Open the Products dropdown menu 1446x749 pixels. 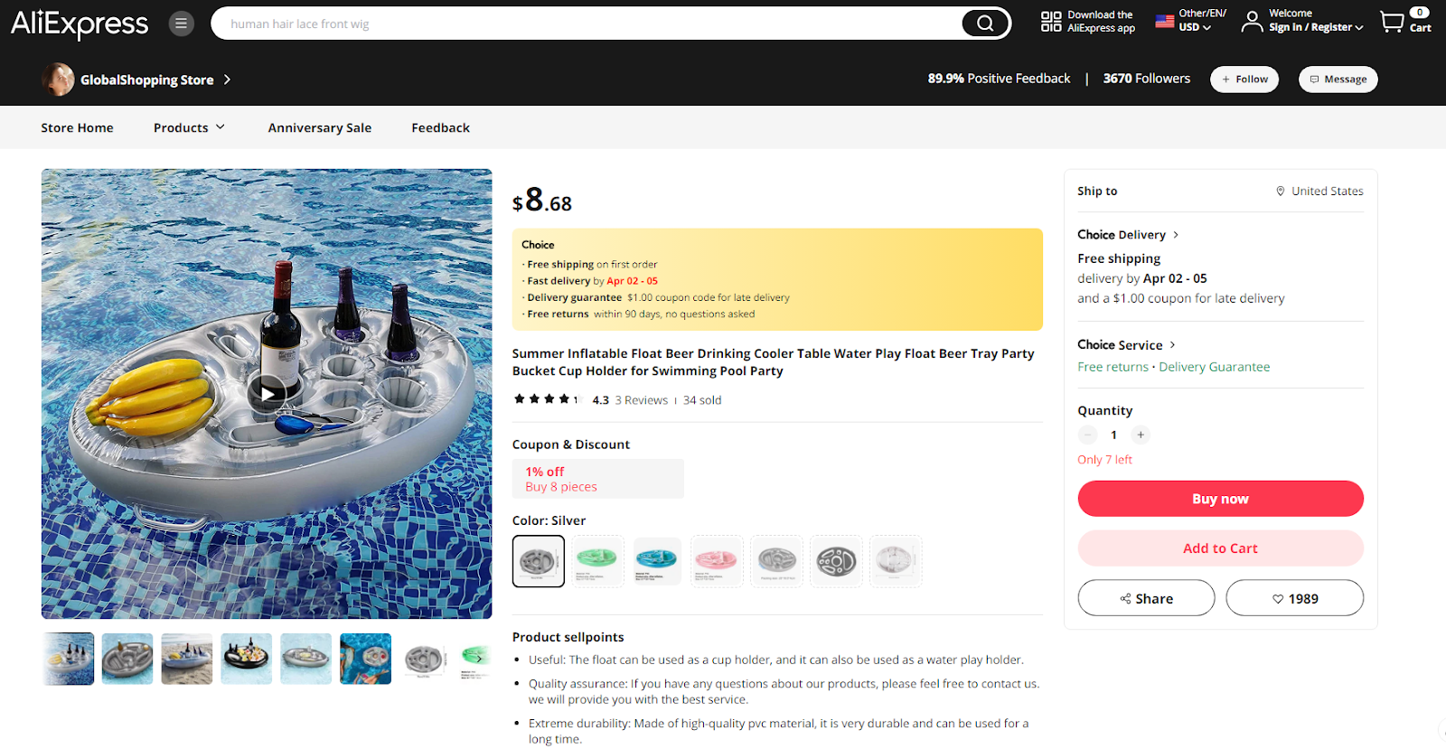(189, 127)
